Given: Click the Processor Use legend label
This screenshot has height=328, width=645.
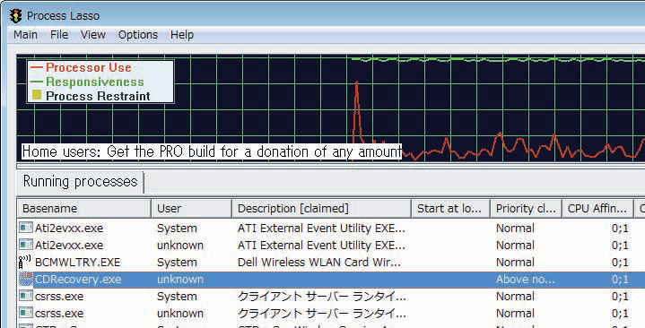Looking at the screenshot, I should click(89, 67).
